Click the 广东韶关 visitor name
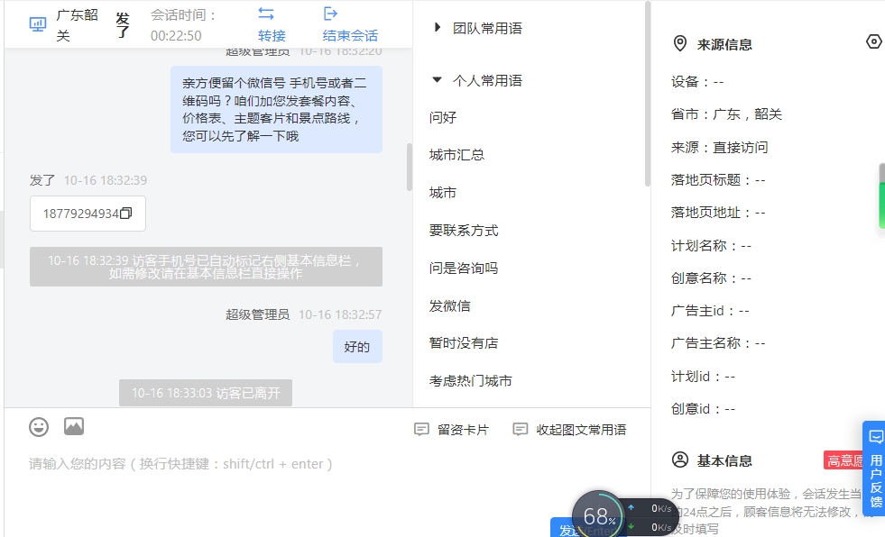The width and height of the screenshot is (885, 537). pos(78,25)
